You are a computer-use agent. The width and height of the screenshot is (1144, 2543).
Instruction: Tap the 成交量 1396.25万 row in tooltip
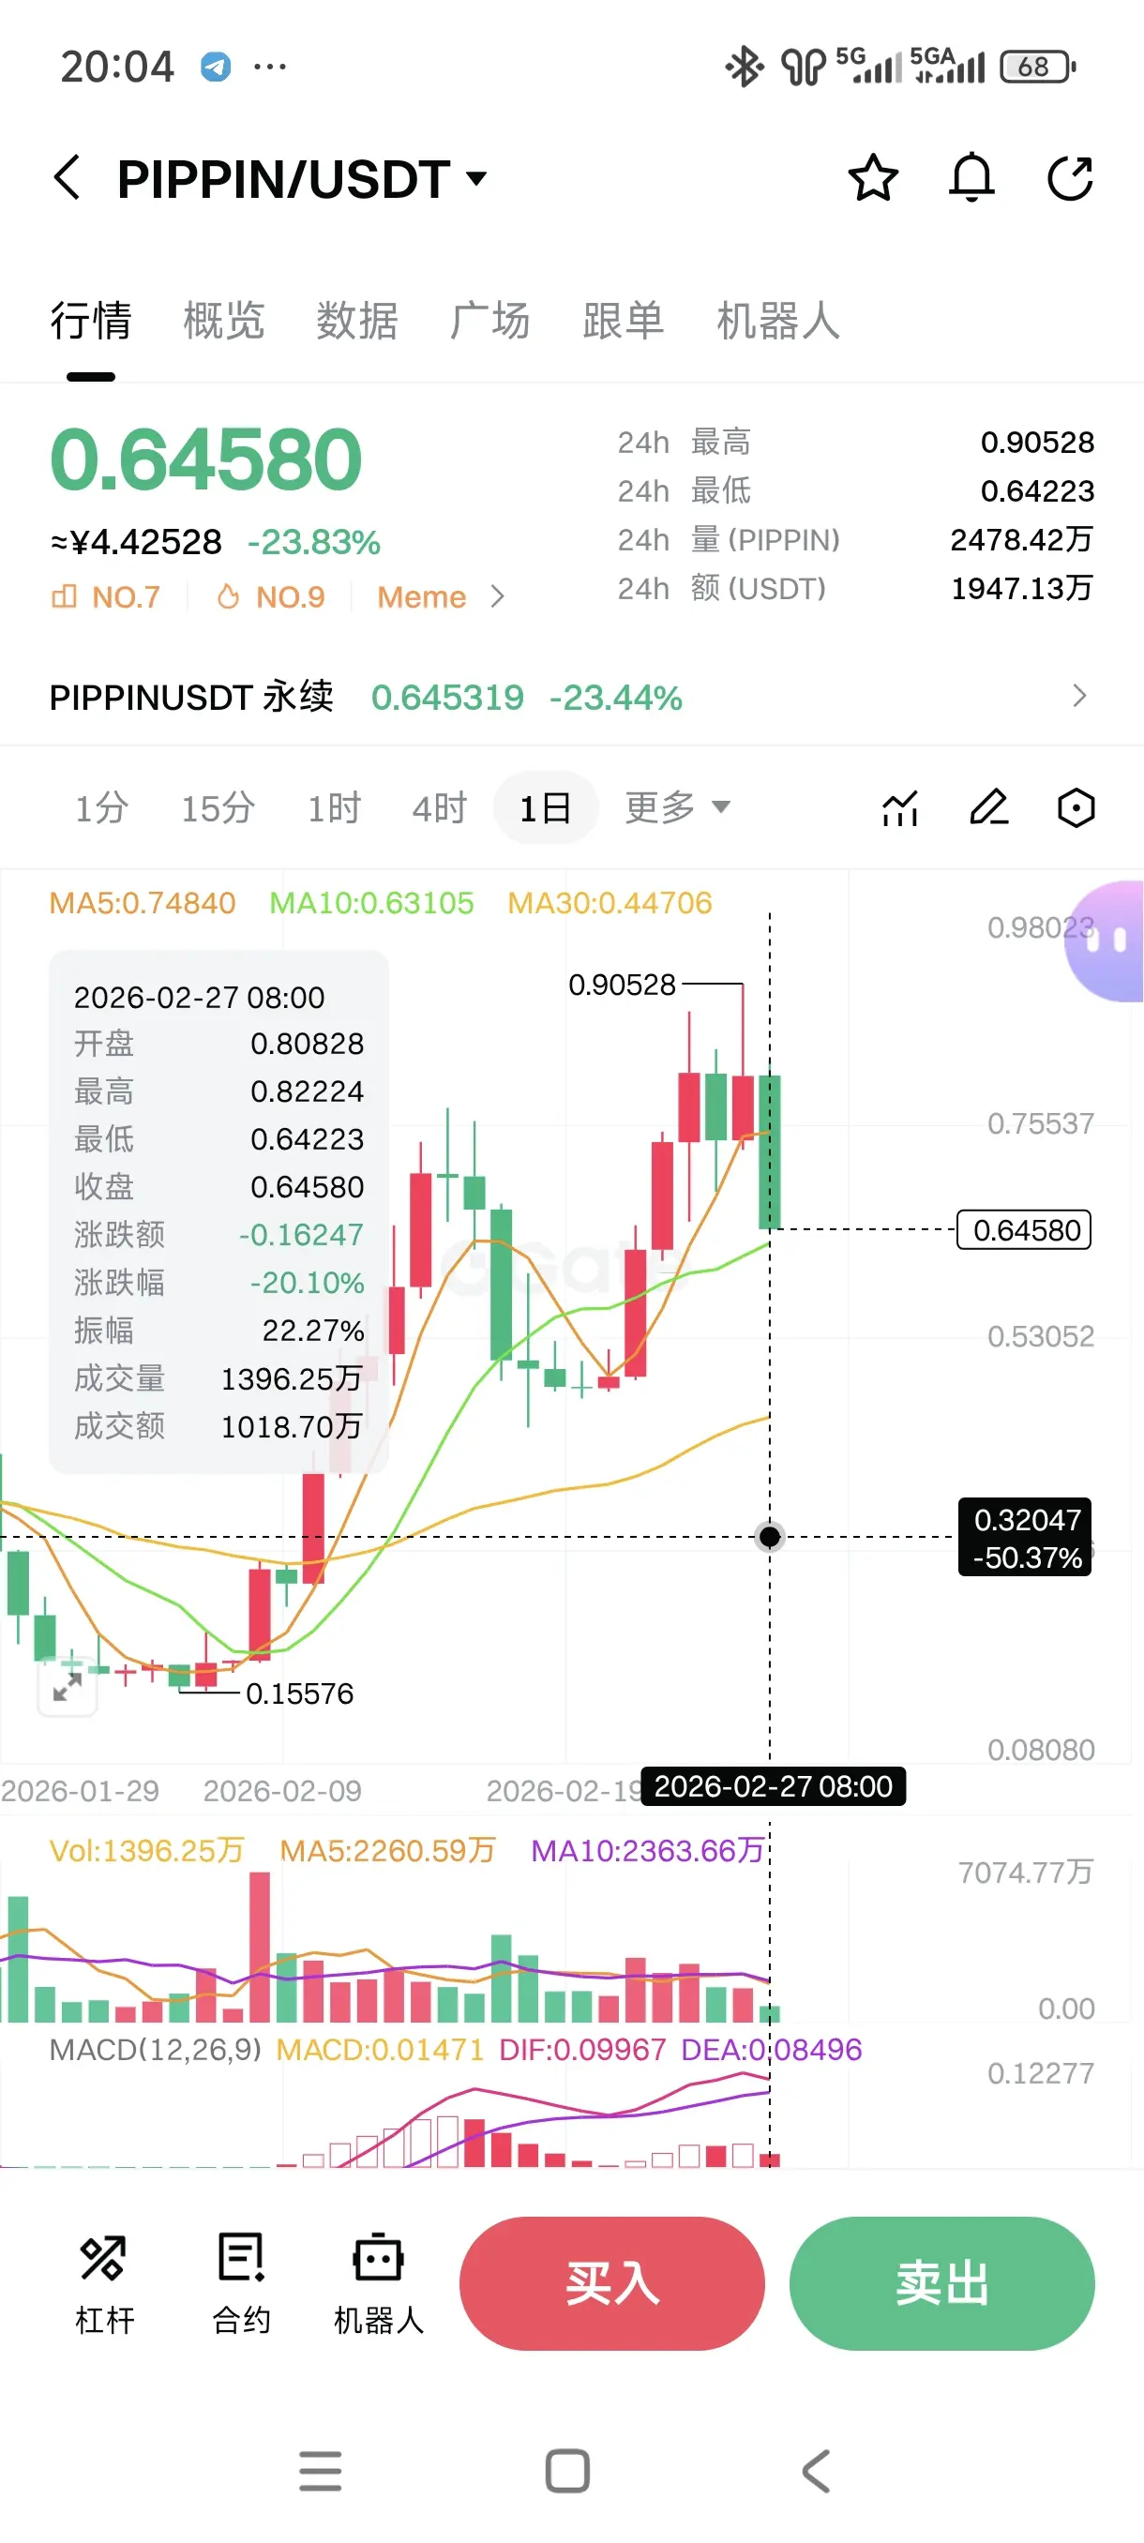coord(218,1378)
